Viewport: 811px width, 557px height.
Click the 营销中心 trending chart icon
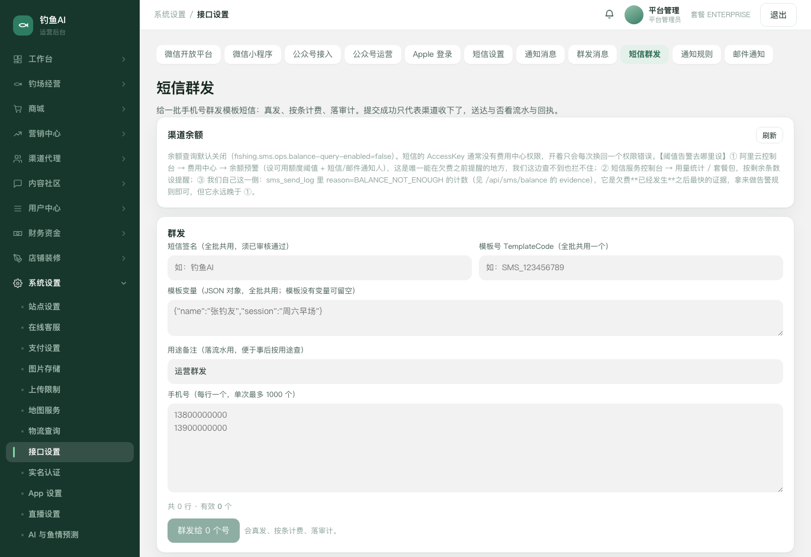click(x=18, y=134)
